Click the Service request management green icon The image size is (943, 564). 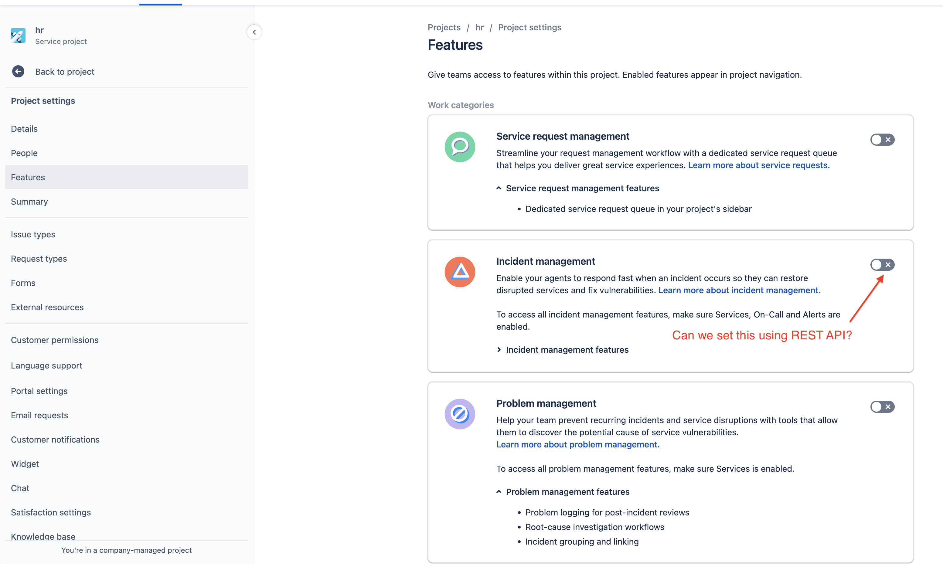[x=460, y=147]
